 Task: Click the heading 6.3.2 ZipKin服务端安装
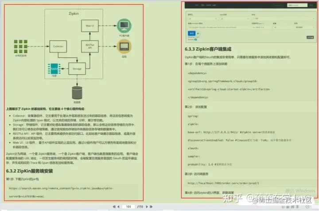(29, 171)
